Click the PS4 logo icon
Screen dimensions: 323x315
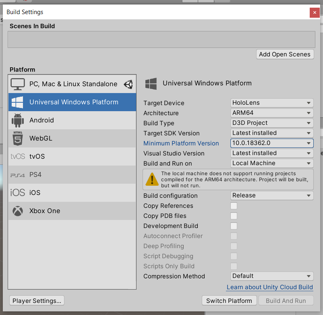click(18, 175)
